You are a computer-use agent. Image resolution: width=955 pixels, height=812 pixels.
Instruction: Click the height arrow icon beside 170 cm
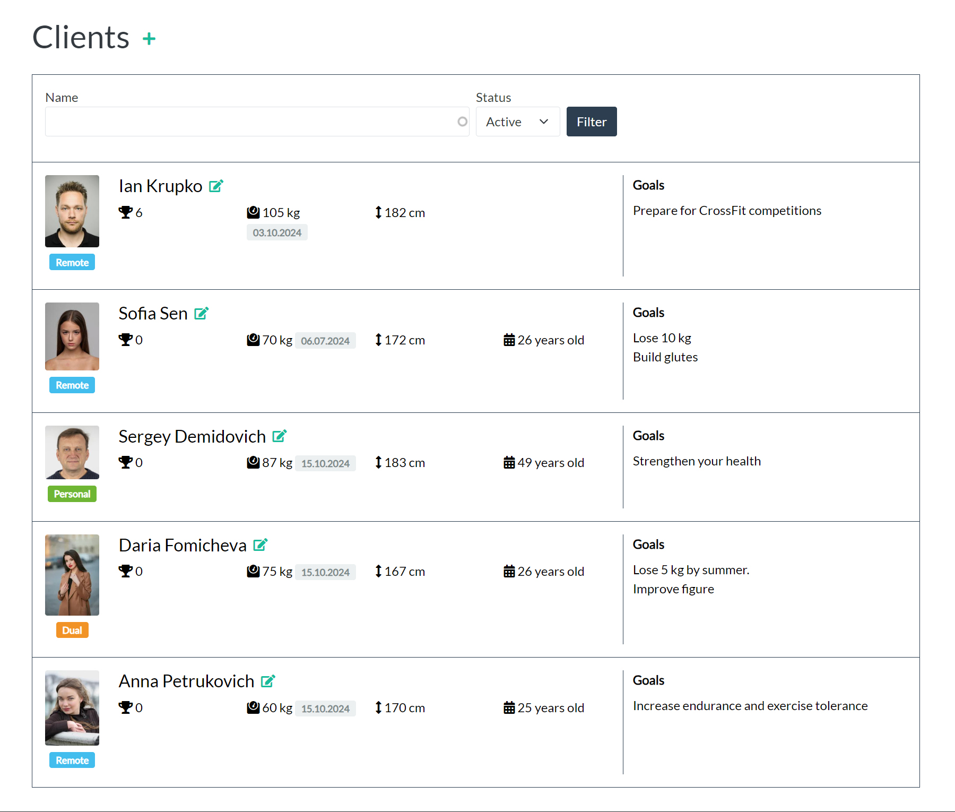(378, 707)
